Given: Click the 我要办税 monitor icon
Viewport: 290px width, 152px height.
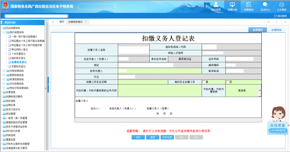Looking at the screenshot, I should (x=232, y=6).
